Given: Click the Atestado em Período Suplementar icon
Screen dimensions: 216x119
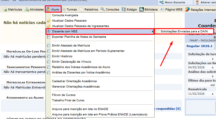Looking at the screenshot, I should pyautogui.click(x=48, y=51).
